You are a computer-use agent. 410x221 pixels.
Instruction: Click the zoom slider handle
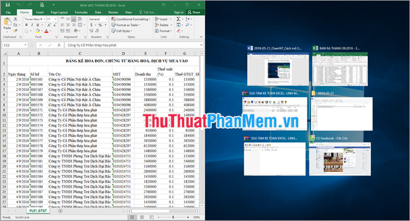coord(173,217)
